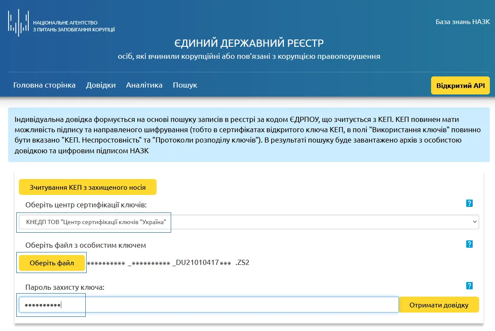Click the Оберіть файл з особистим ключем label

(x=85, y=246)
